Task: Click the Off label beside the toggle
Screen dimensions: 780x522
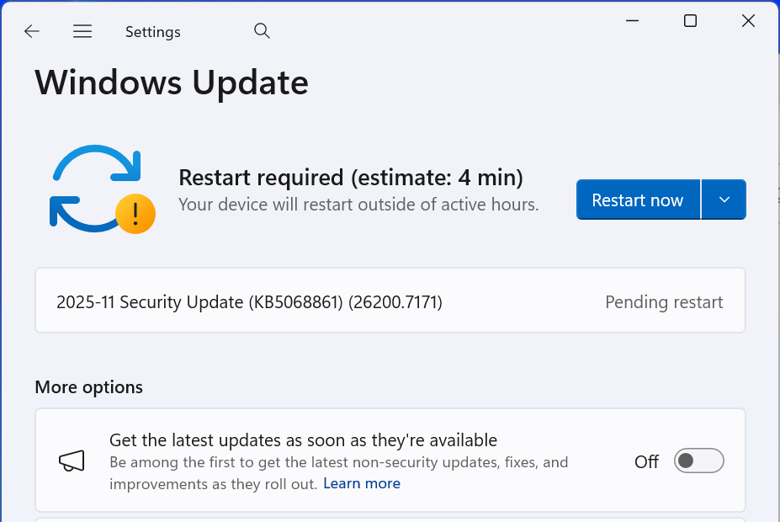Action: 646,461
